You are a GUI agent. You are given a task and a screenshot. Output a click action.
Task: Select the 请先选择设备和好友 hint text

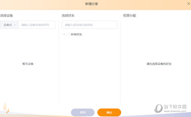pyautogui.click(x=159, y=64)
